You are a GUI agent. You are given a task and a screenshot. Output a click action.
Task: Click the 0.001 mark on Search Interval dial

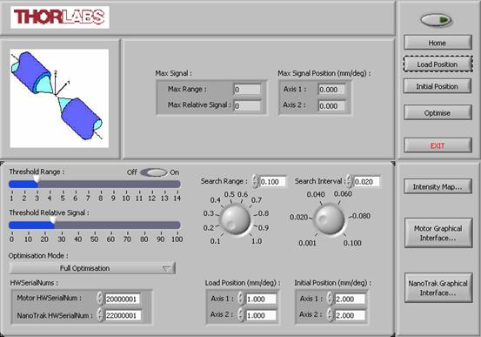307,243
